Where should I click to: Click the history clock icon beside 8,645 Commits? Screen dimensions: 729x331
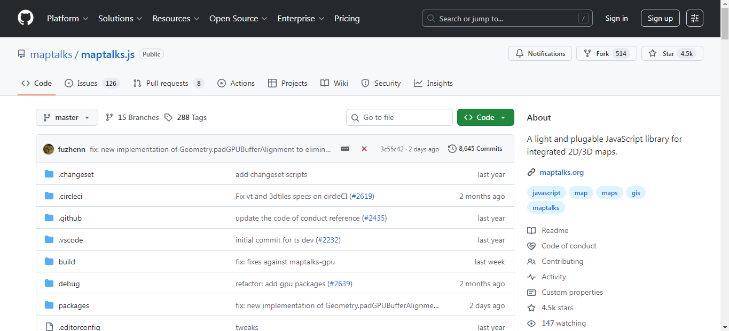[x=452, y=149]
